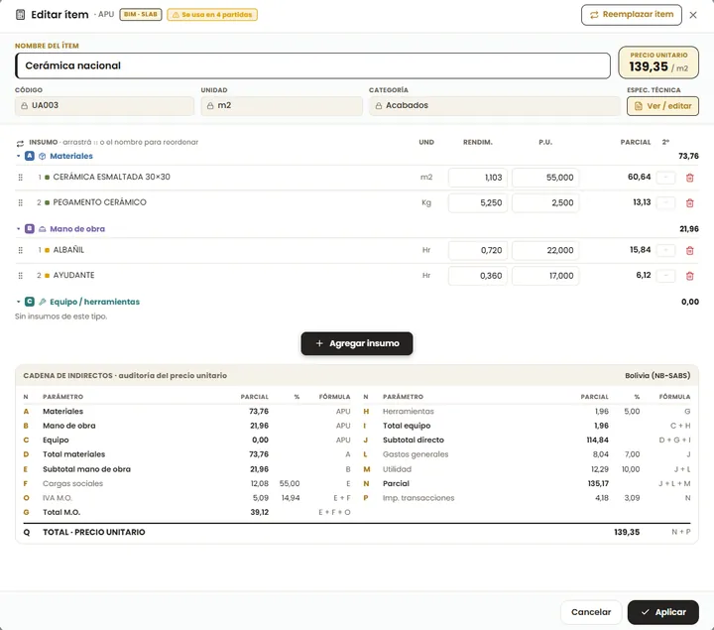Click the drag handle of ALBAÑIL row
The width and height of the screenshot is (714, 630).
20,250
